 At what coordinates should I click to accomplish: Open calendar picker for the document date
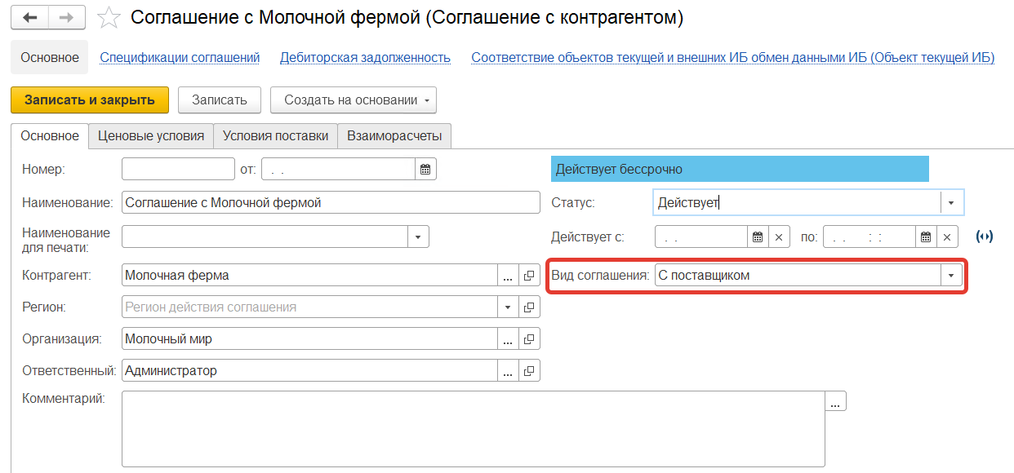coord(425,170)
